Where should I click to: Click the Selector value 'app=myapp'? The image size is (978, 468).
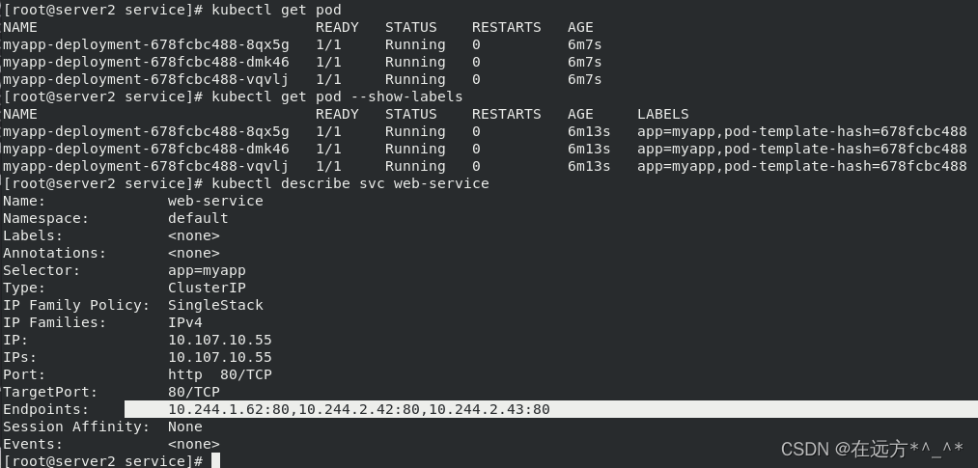207,270
